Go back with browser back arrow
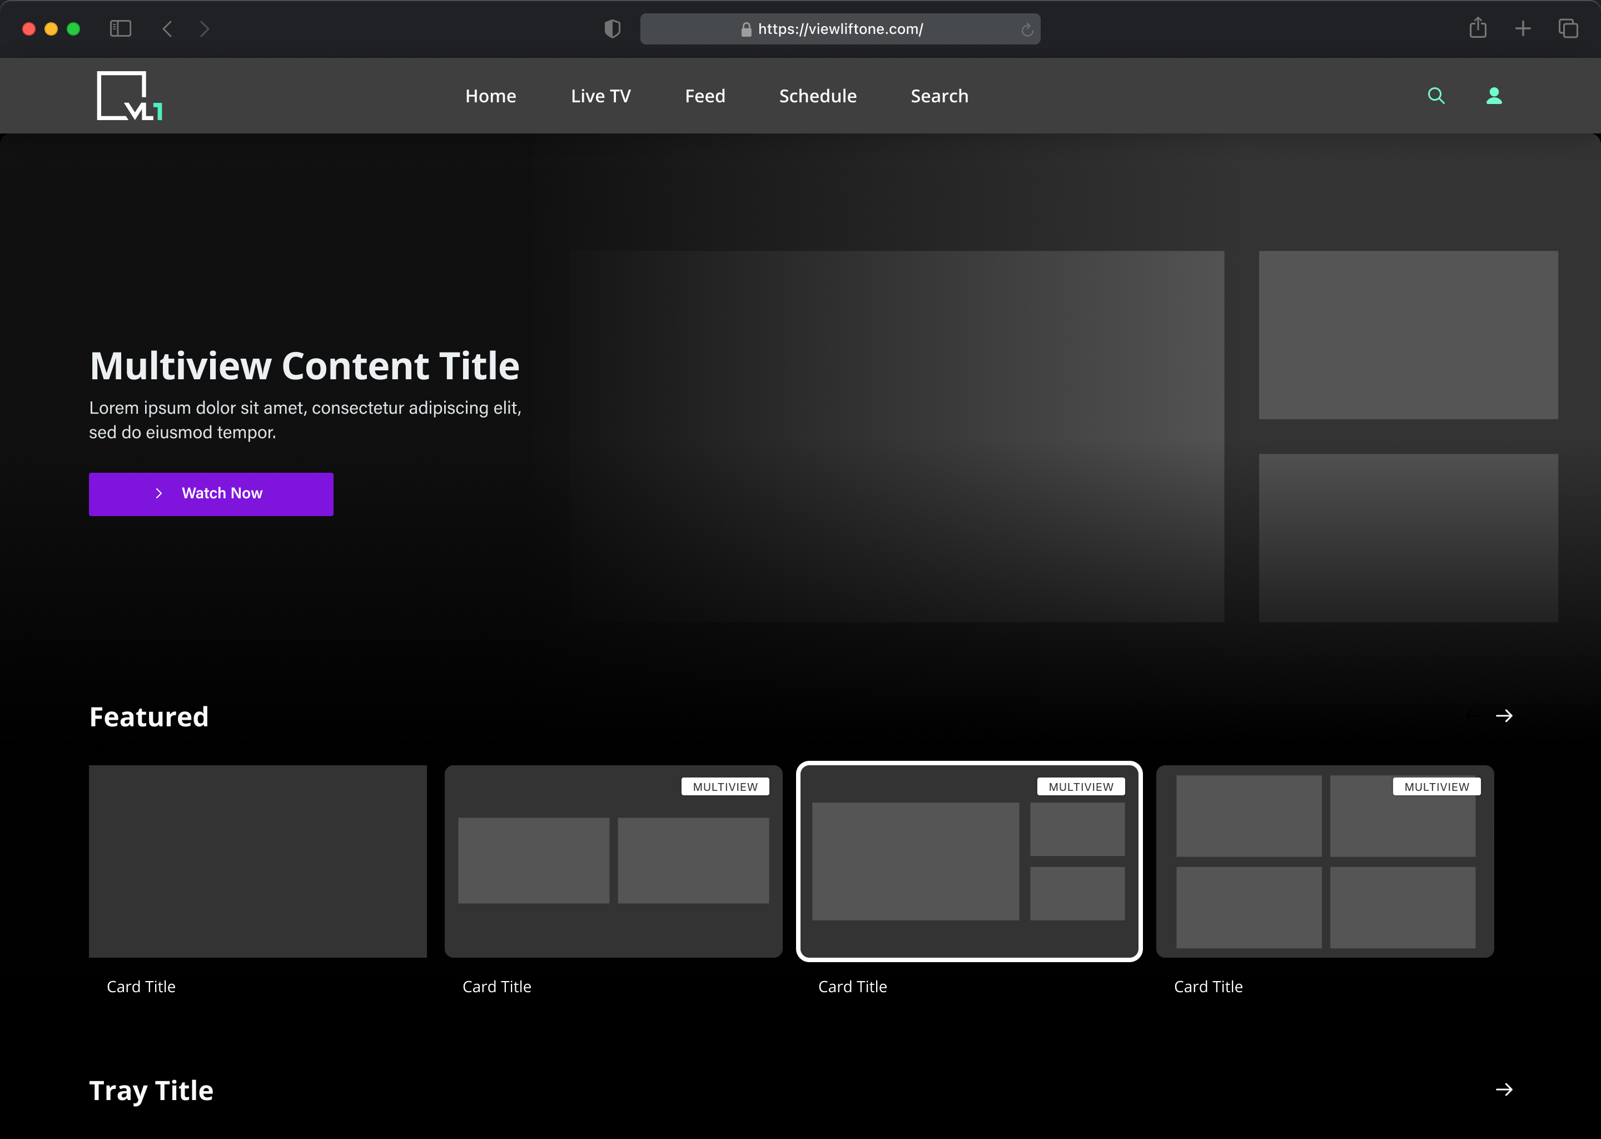This screenshot has width=1601, height=1139. point(167,29)
